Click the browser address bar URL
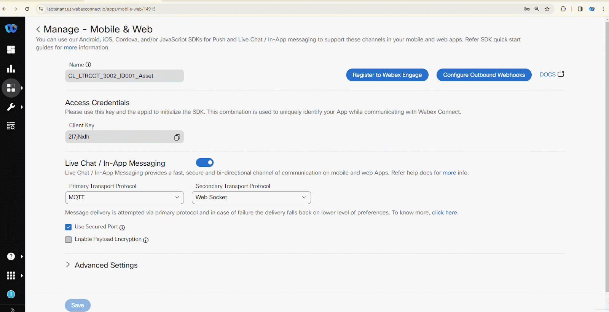The width and height of the screenshot is (609, 312). pyautogui.click(x=101, y=9)
